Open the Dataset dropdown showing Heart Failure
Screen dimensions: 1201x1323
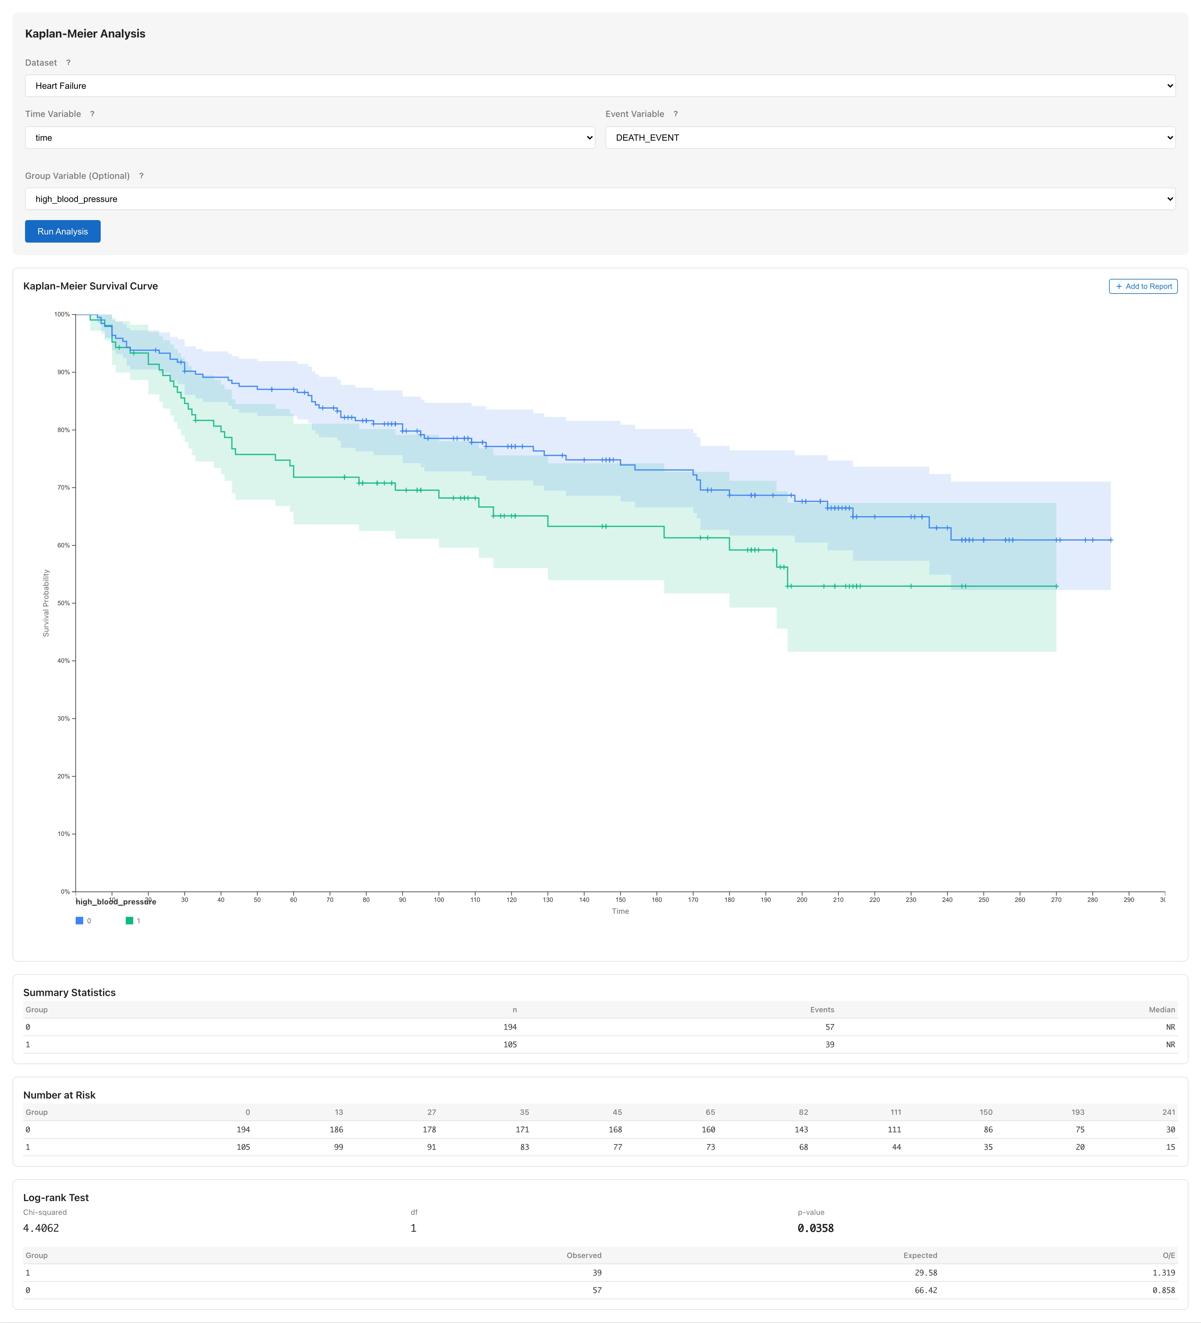(x=600, y=86)
